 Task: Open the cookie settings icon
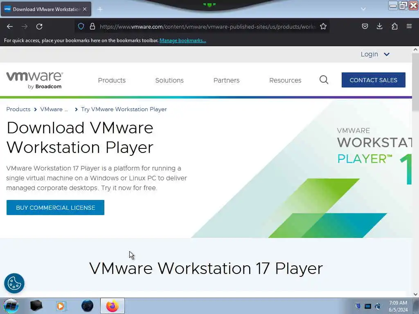[14, 283]
